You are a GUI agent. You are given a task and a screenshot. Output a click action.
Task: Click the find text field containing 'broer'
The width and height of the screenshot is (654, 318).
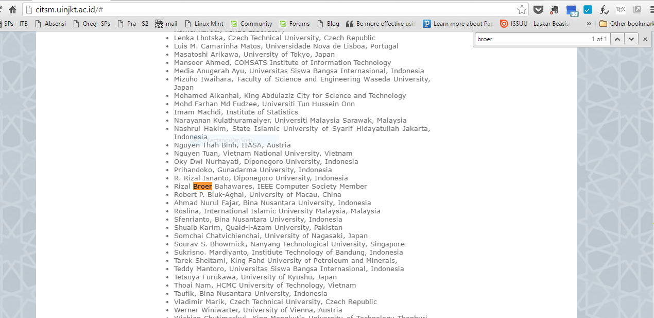pos(530,39)
